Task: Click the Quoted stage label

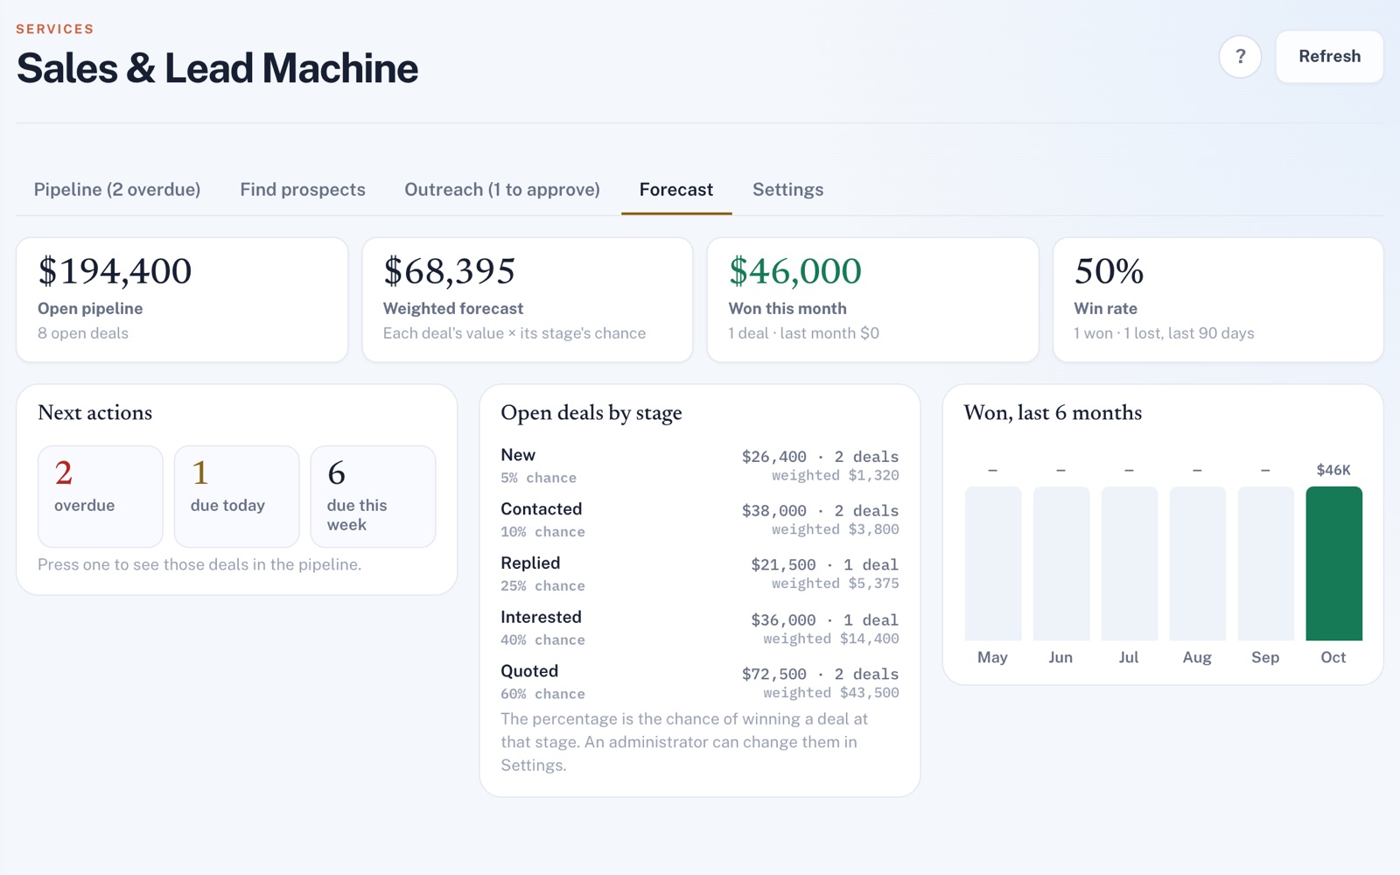Action: tap(529, 671)
